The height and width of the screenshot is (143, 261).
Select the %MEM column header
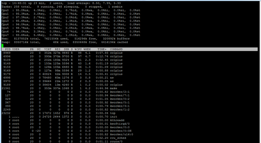tap(87, 49)
